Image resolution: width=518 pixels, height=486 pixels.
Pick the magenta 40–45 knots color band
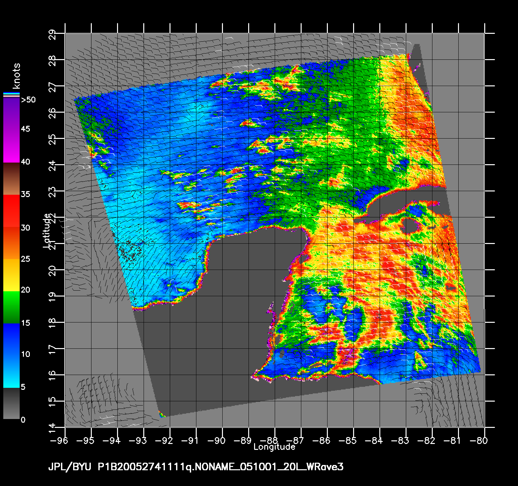click(x=11, y=146)
